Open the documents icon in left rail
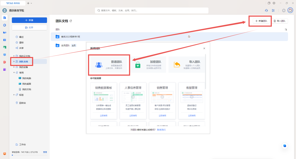 (5, 18)
